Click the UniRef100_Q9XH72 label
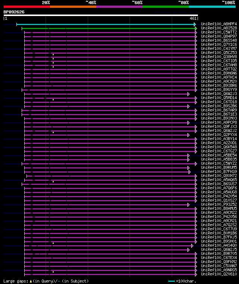 [x=219, y=176]
